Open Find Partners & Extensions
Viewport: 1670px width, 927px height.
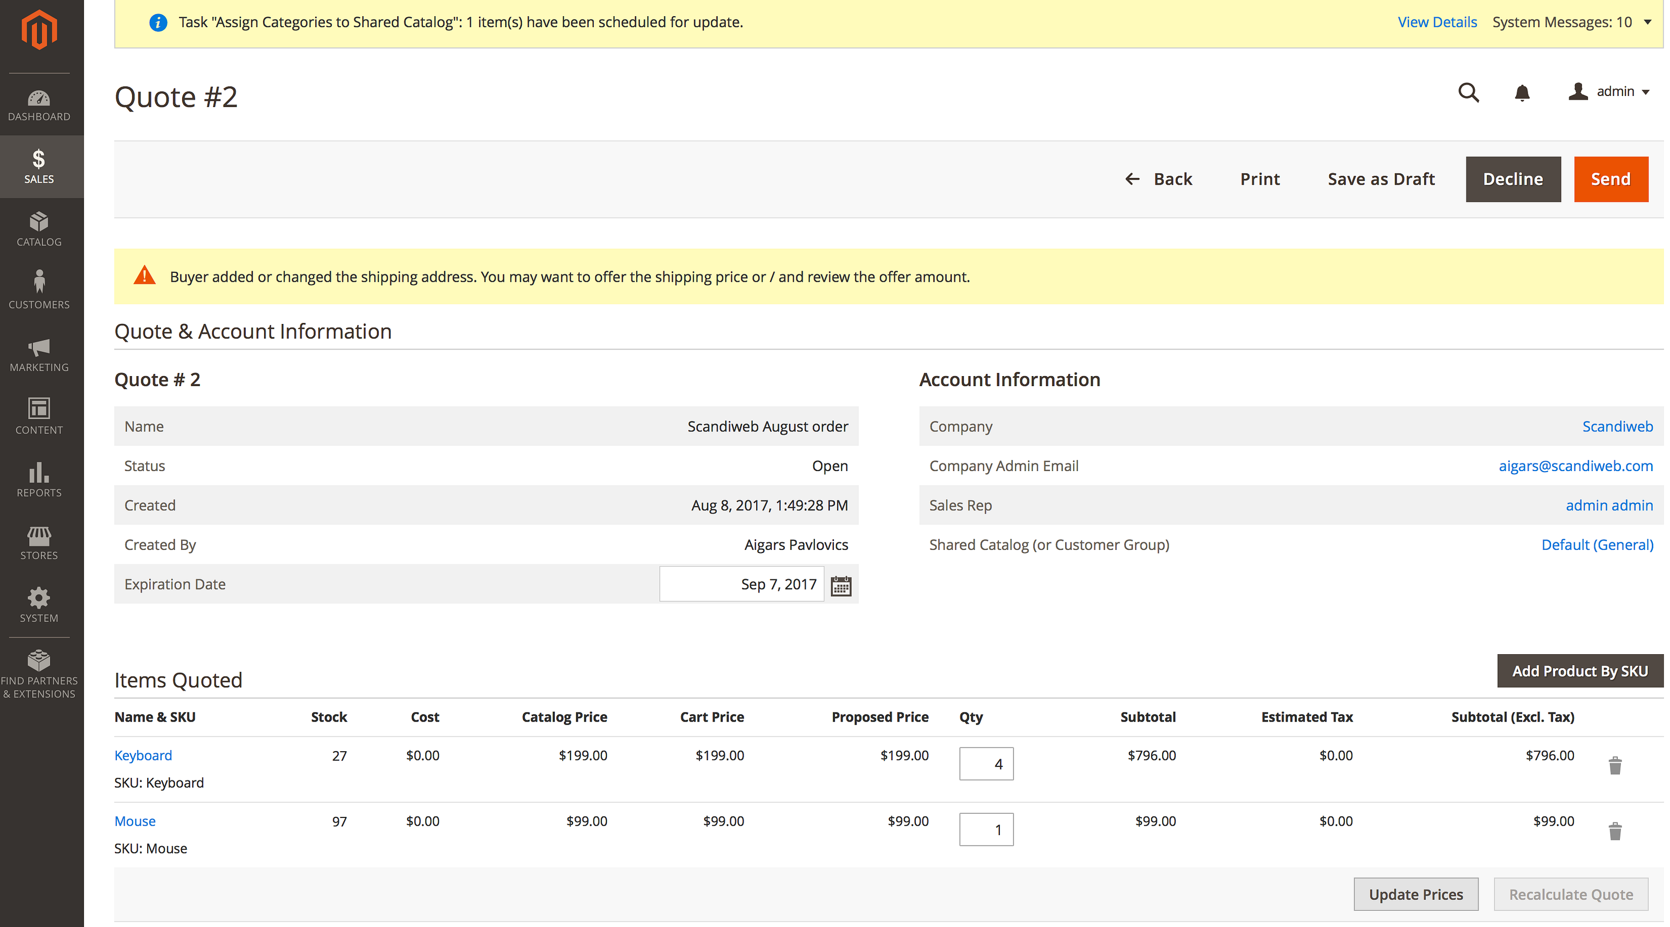coord(39,675)
